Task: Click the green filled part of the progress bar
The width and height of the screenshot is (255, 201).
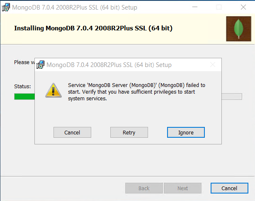Action: [x=24, y=97]
